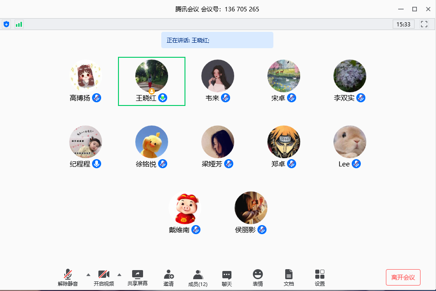The image size is (436, 291).
Task: Enter full screen mode via corner icon
Action: point(424,24)
